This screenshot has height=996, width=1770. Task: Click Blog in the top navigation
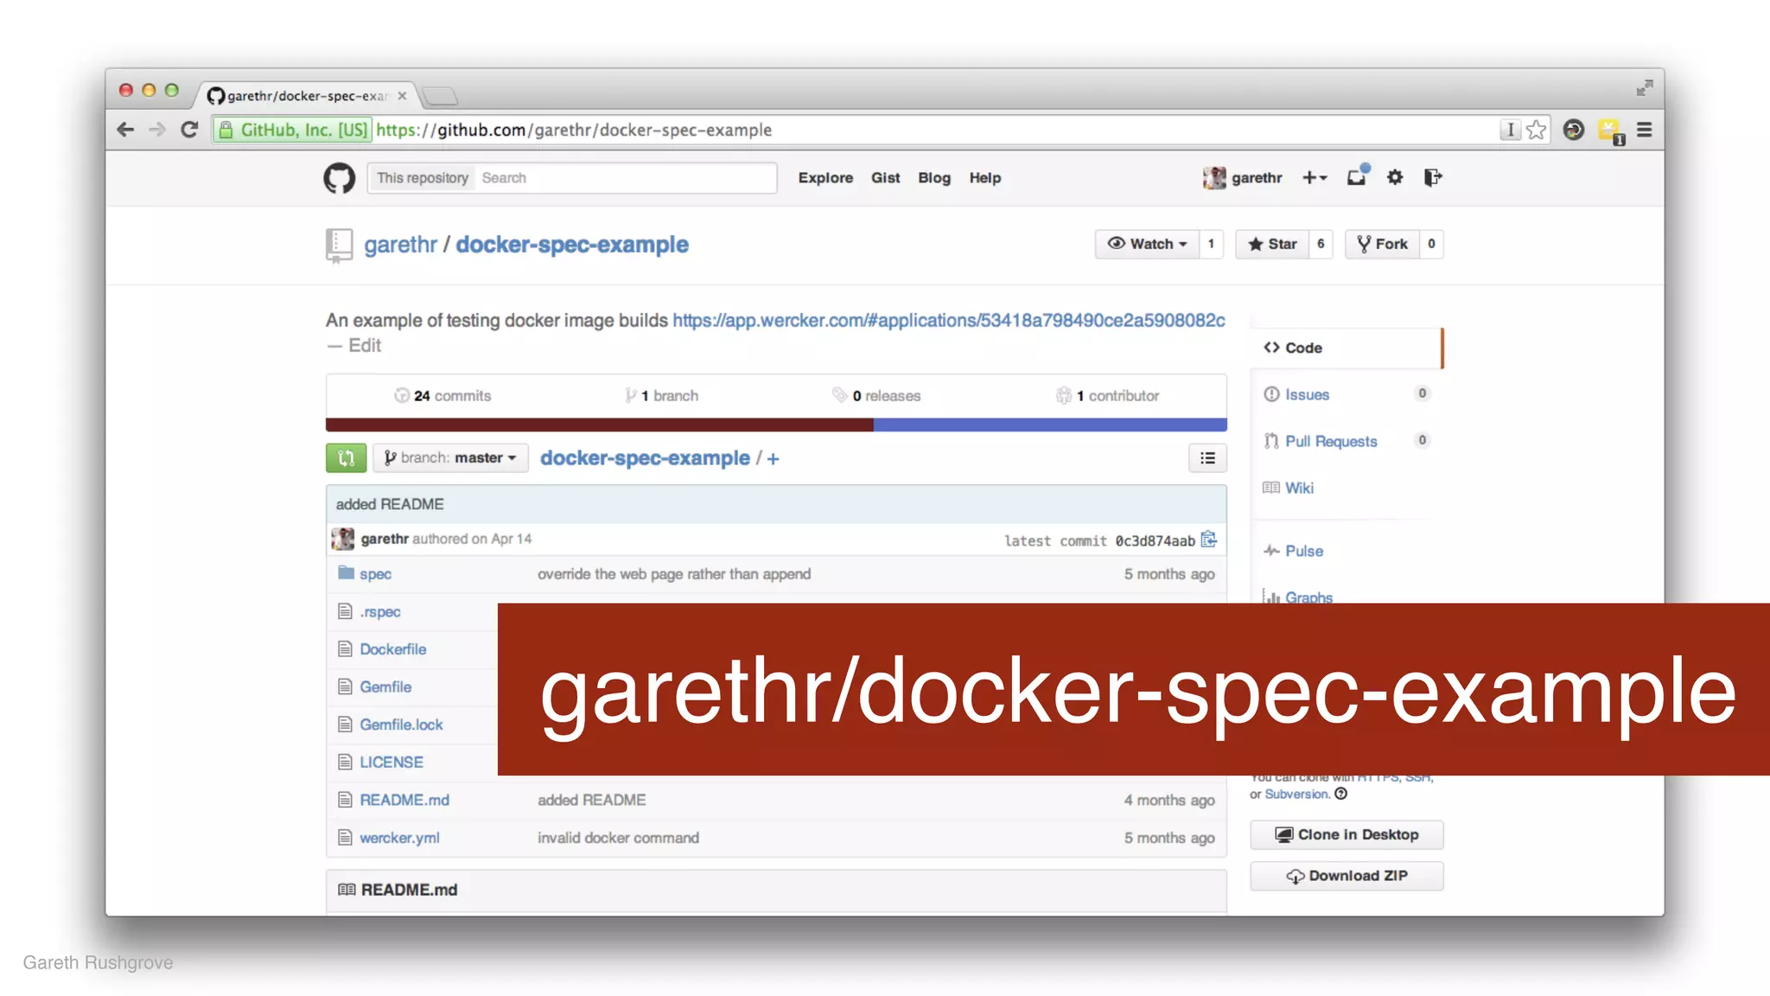pos(934,177)
